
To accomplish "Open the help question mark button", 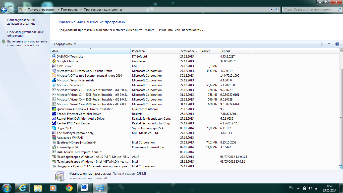I will coord(337,44).
